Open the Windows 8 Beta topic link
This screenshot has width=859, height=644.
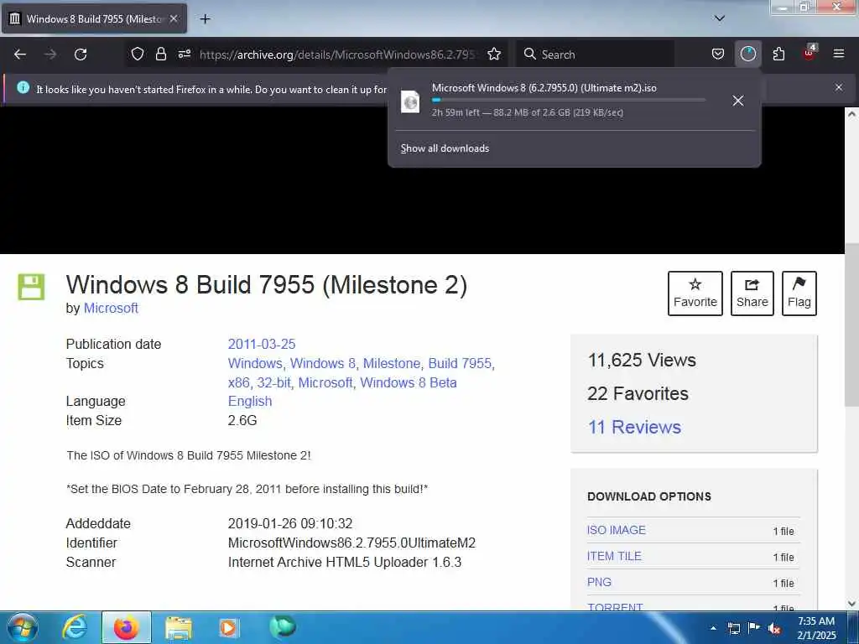(409, 382)
